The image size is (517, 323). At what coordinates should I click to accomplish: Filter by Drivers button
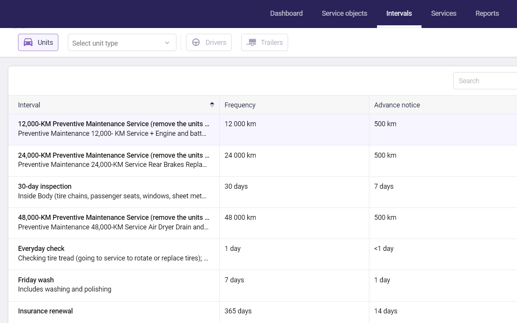click(209, 43)
